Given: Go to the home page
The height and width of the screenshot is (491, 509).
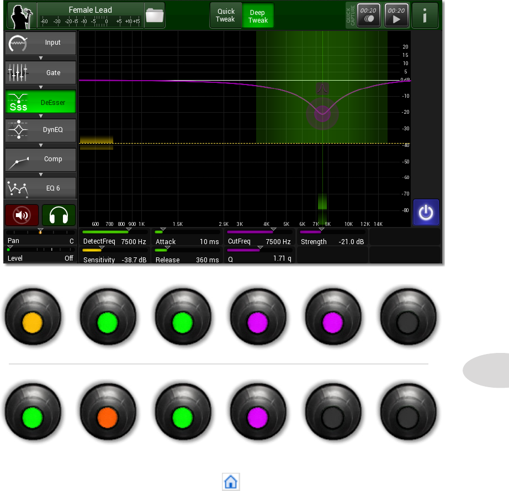Looking at the screenshot, I should 231,482.
